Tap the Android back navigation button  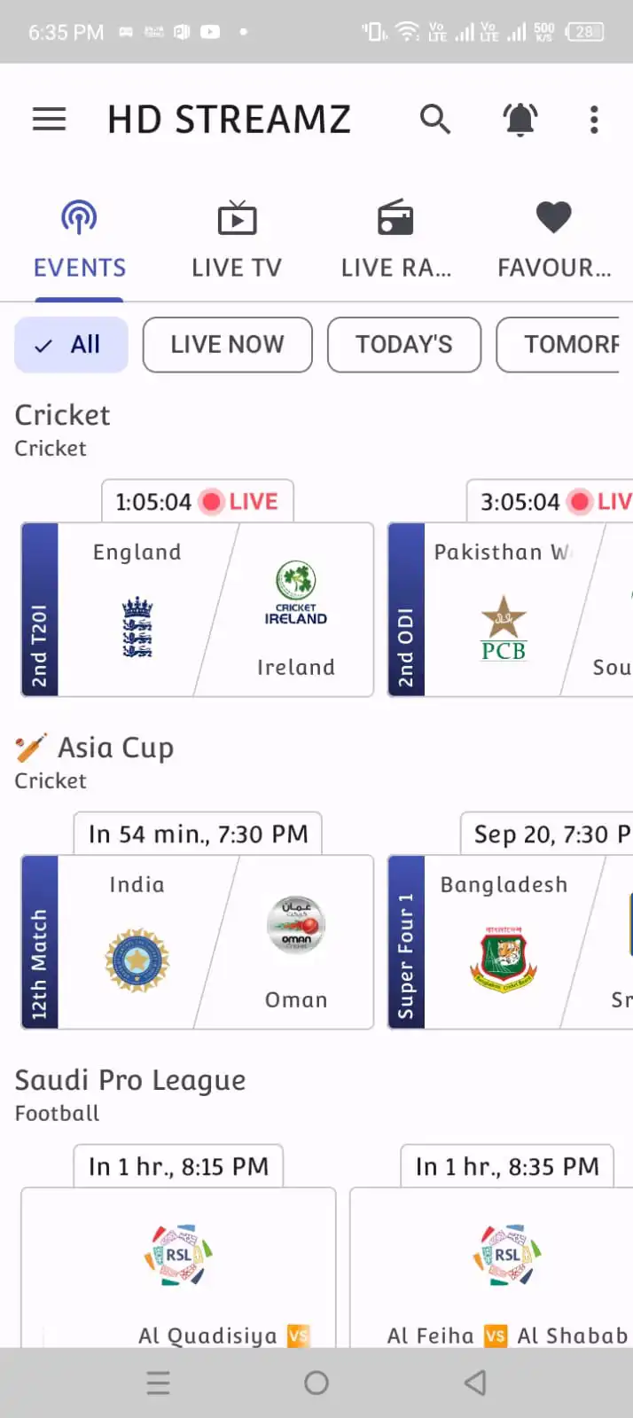(475, 1383)
